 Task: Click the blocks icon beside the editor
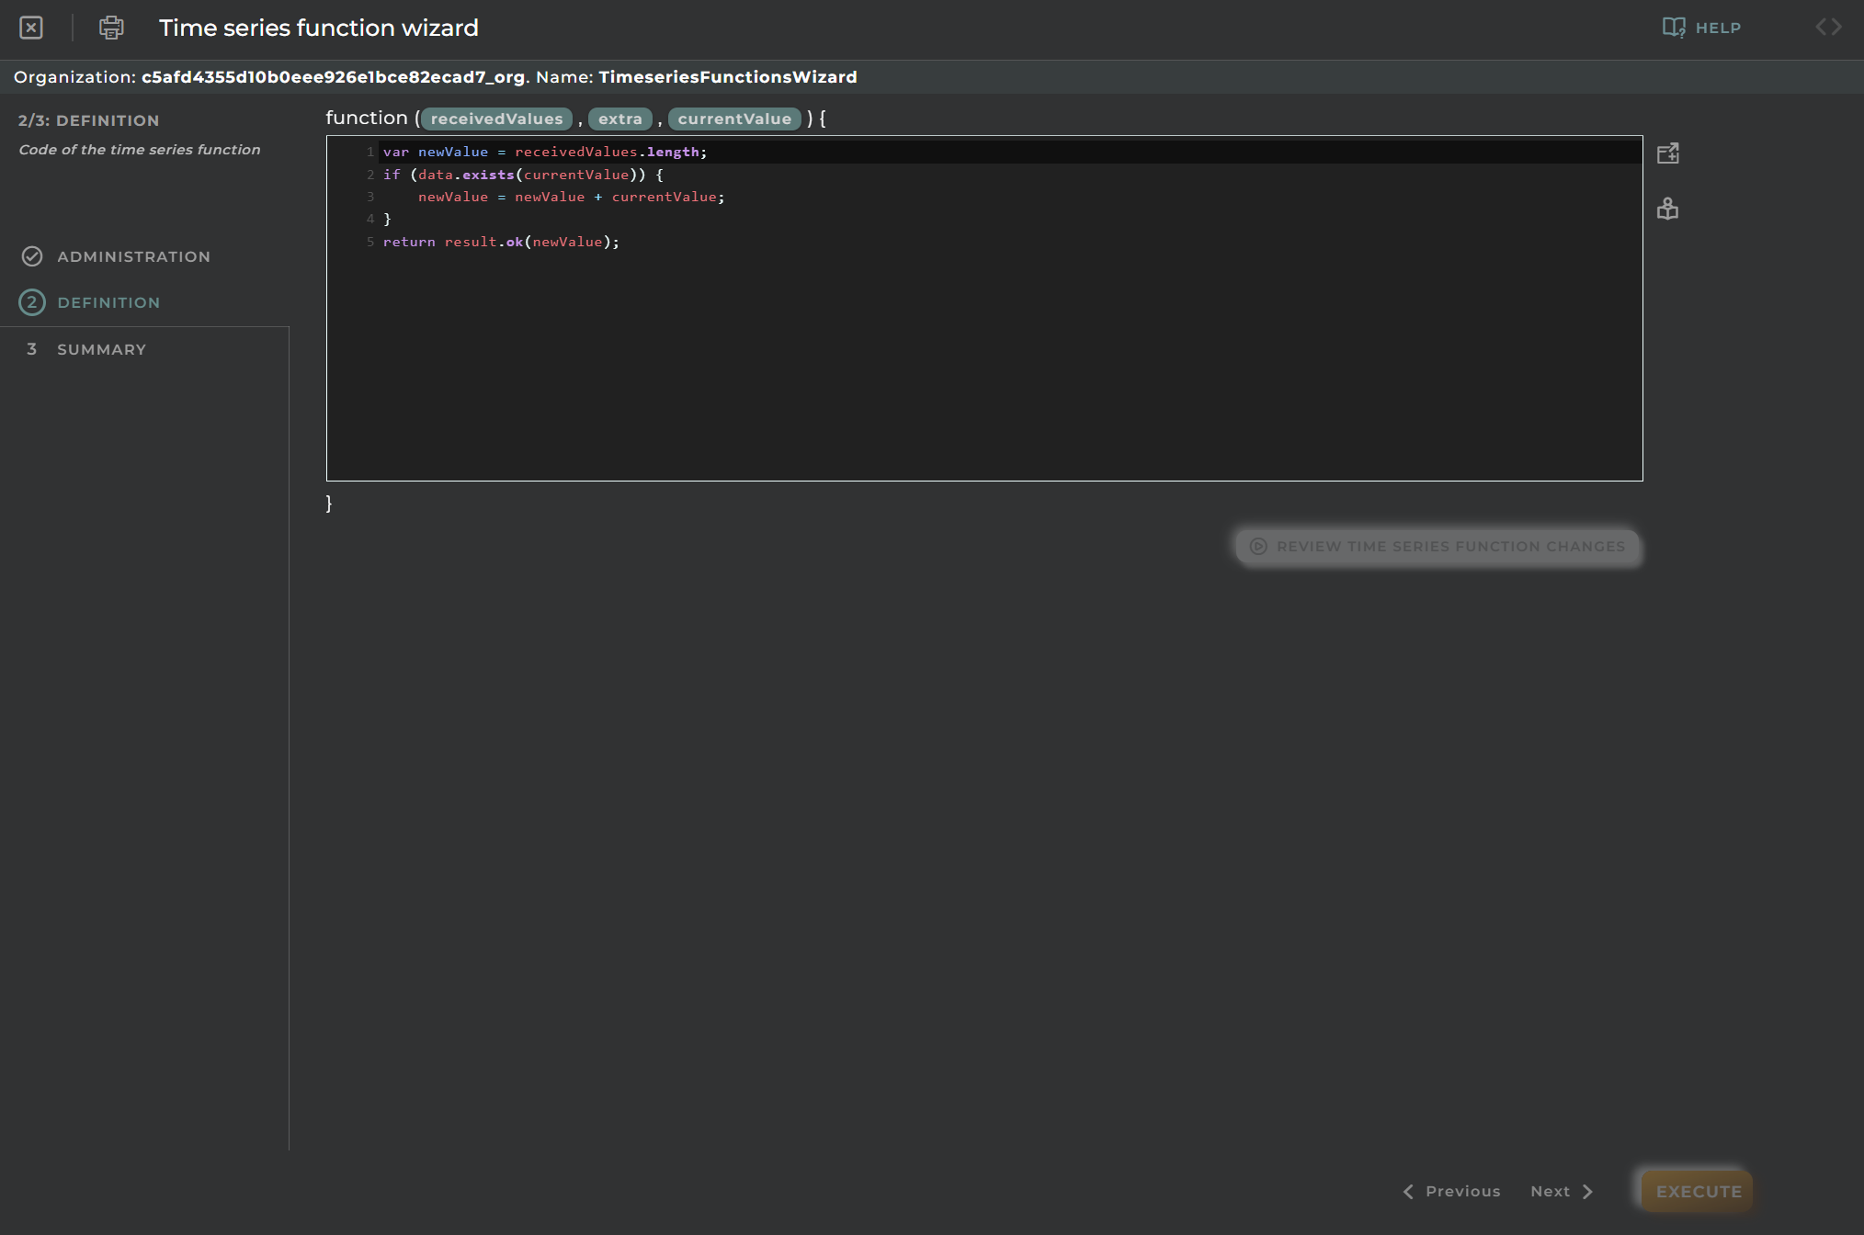click(x=1667, y=210)
